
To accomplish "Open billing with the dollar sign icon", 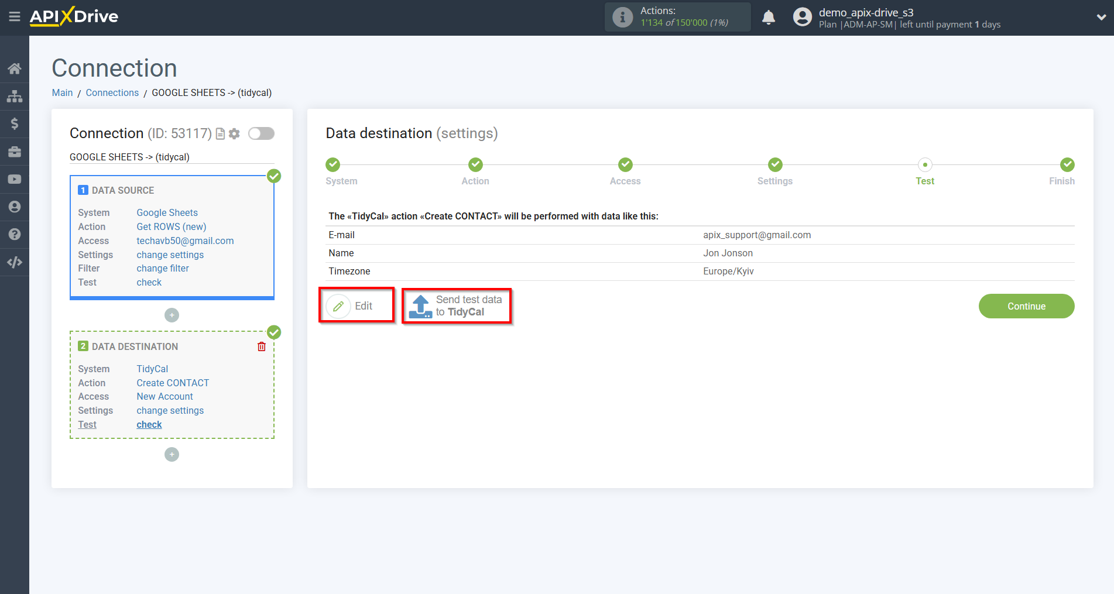I will click(15, 123).
